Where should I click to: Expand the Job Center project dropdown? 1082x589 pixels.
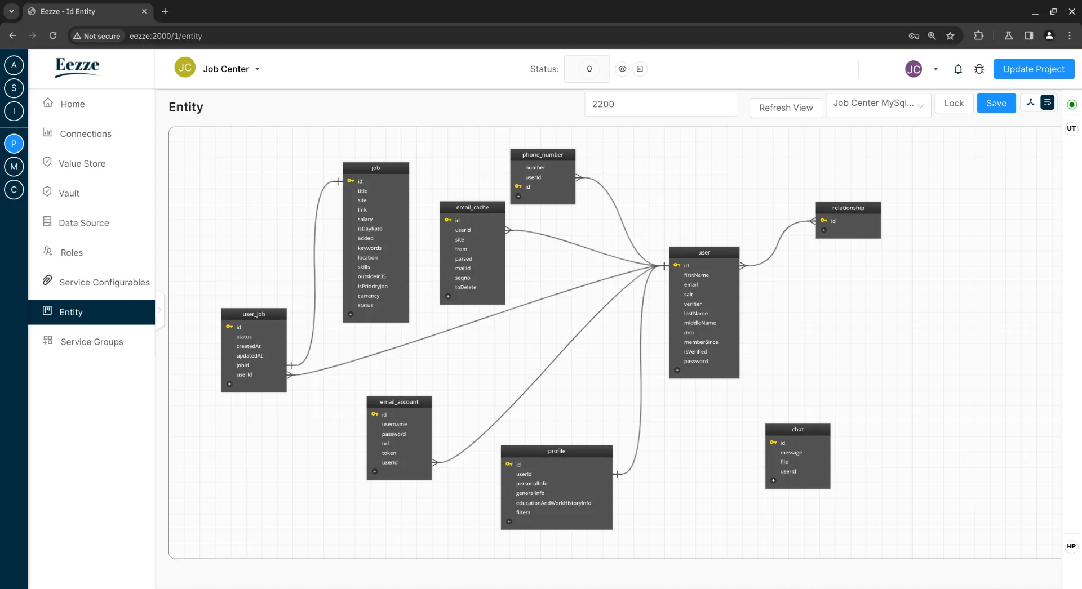pos(258,69)
